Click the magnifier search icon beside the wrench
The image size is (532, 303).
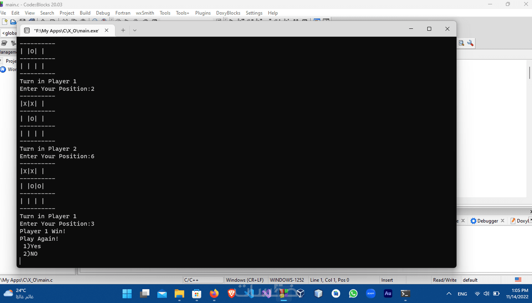(x=461, y=43)
